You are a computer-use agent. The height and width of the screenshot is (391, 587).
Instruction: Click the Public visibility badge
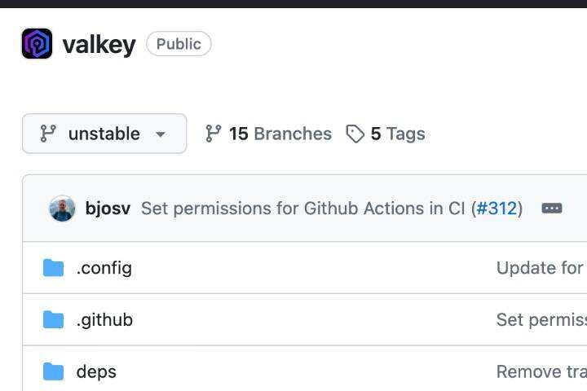click(179, 44)
